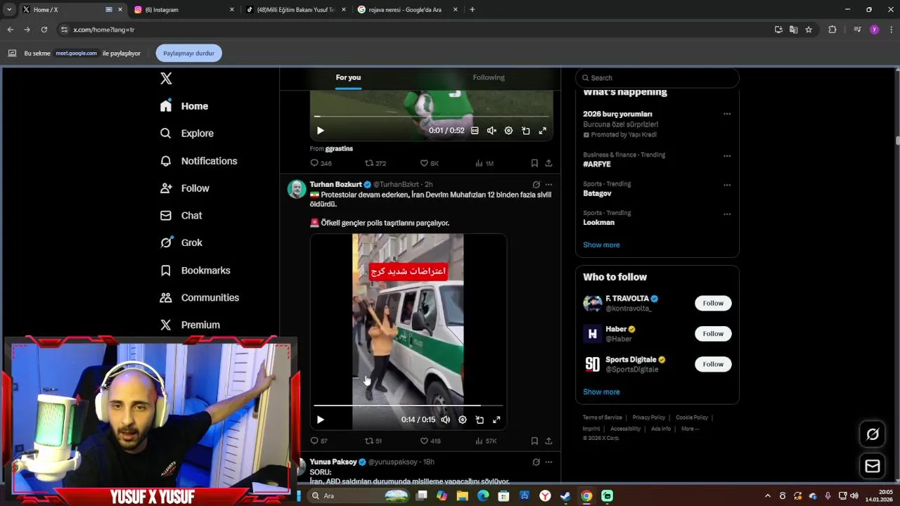Switch to the Following tab
The width and height of the screenshot is (900, 506).
pos(489,77)
